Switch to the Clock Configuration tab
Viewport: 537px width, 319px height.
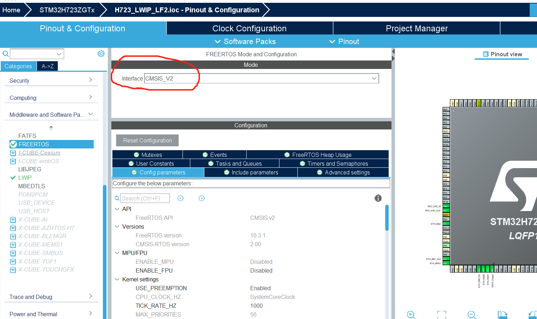coord(249,28)
